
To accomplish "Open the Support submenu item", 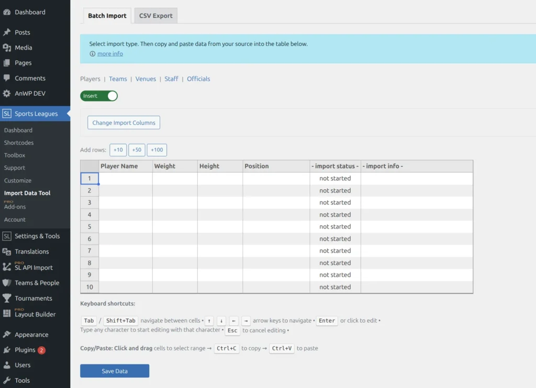I will 15,168.
